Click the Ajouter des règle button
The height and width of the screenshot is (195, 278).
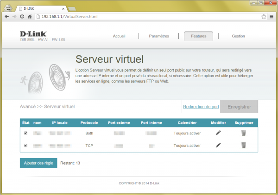[x=38, y=163]
